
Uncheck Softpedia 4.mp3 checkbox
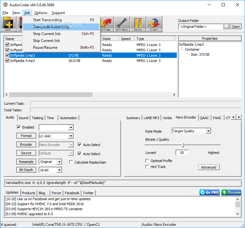[x=7, y=61]
